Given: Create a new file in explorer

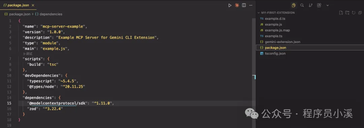Looking at the screenshot, I should coord(341,13).
